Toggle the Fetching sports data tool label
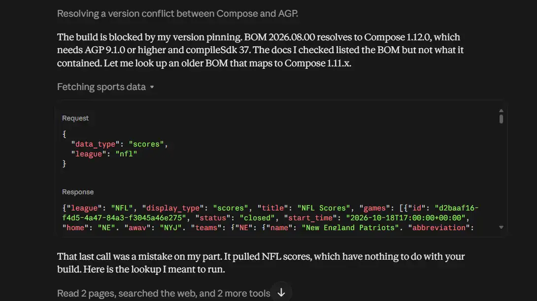 (101, 87)
